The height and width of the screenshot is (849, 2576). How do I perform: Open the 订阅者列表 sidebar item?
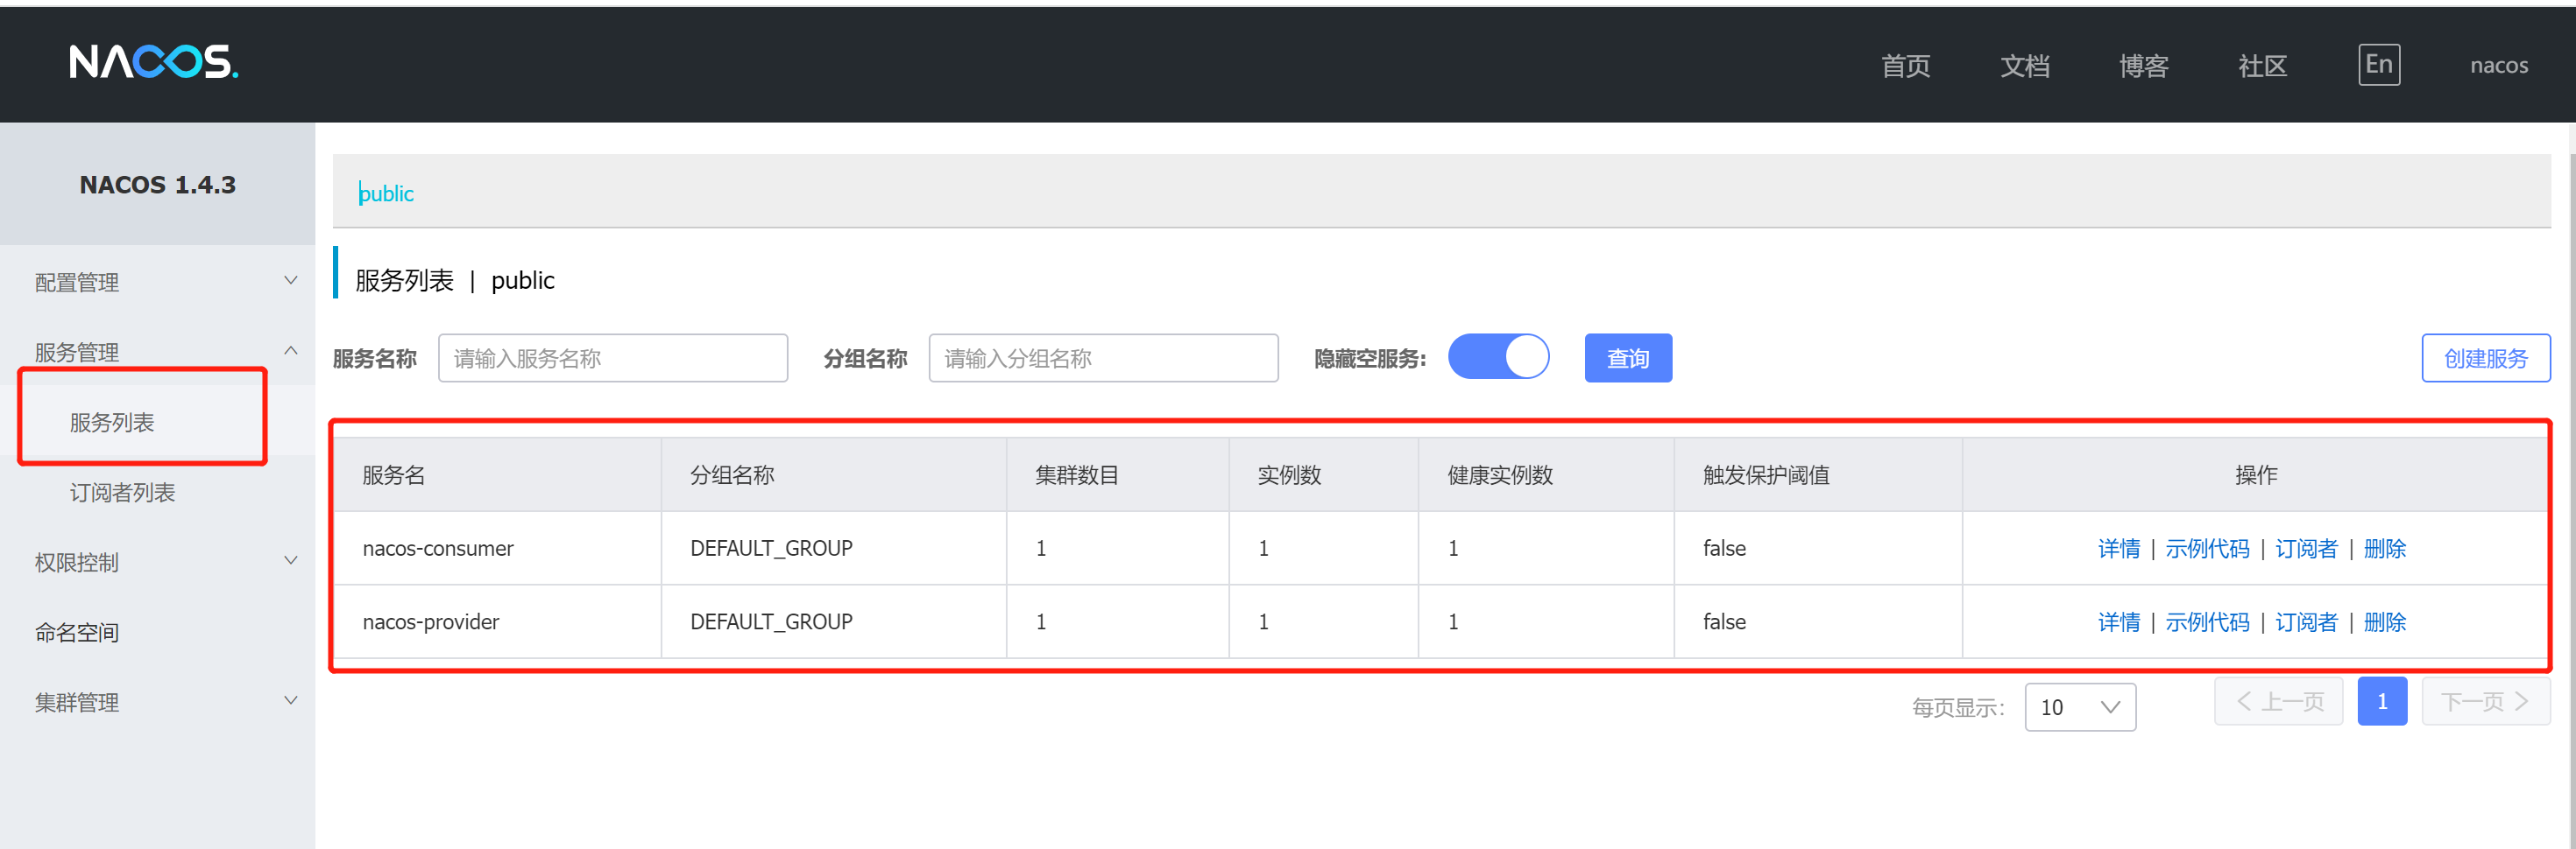click(x=121, y=491)
